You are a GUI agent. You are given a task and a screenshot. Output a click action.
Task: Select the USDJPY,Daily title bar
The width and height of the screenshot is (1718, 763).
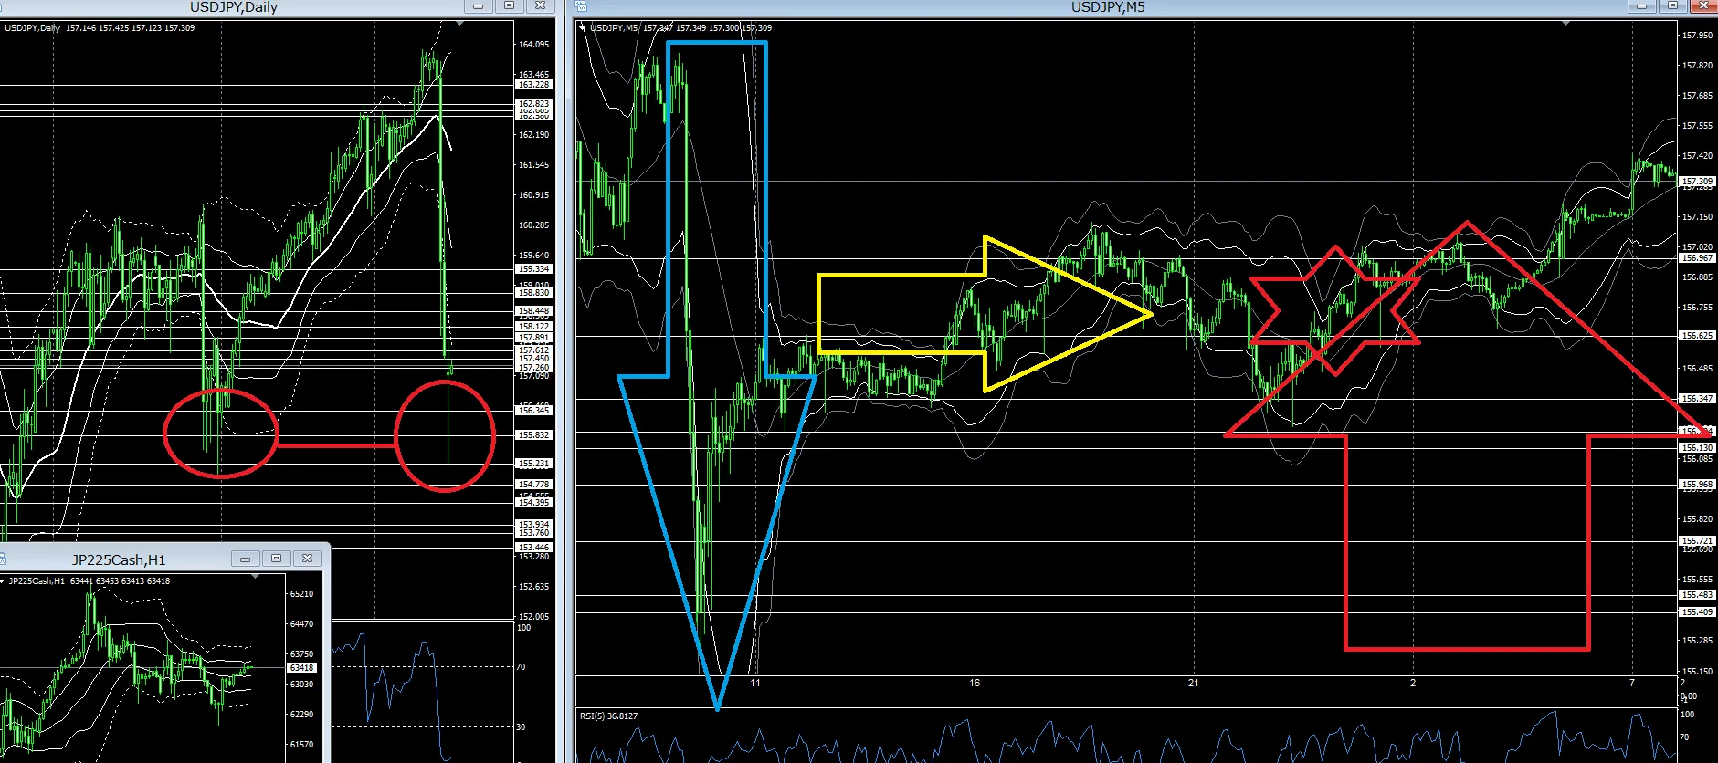click(x=233, y=7)
